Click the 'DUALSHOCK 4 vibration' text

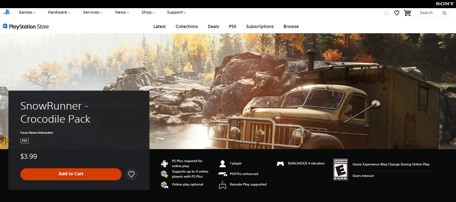pyautogui.click(x=306, y=163)
